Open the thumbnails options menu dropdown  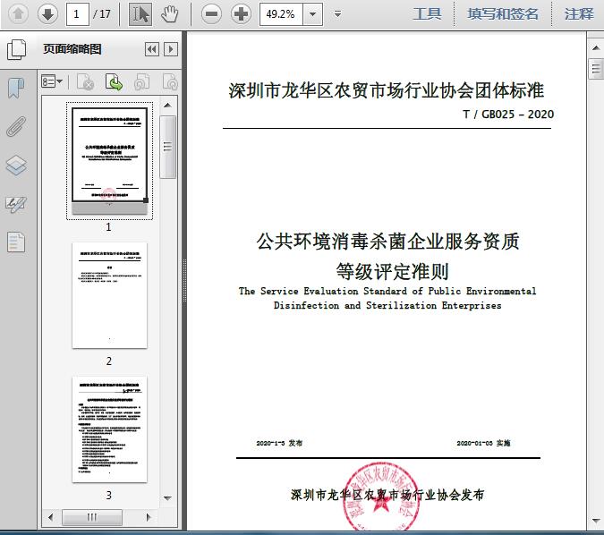click(x=52, y=81)
